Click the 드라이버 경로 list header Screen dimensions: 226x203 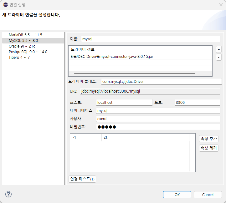140,49
